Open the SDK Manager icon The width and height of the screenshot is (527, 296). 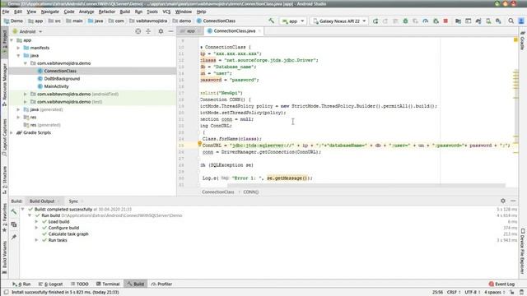tap(498, 21)
